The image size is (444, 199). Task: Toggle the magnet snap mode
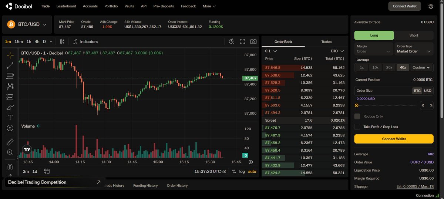tap(10, 166)
